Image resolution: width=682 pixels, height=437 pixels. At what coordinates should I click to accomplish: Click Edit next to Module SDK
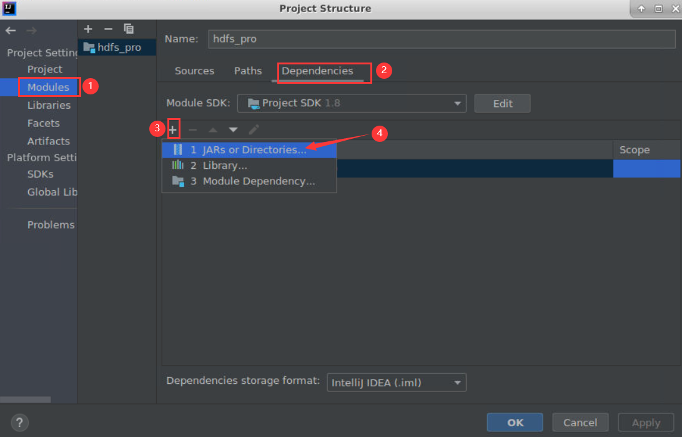point(502,104)
